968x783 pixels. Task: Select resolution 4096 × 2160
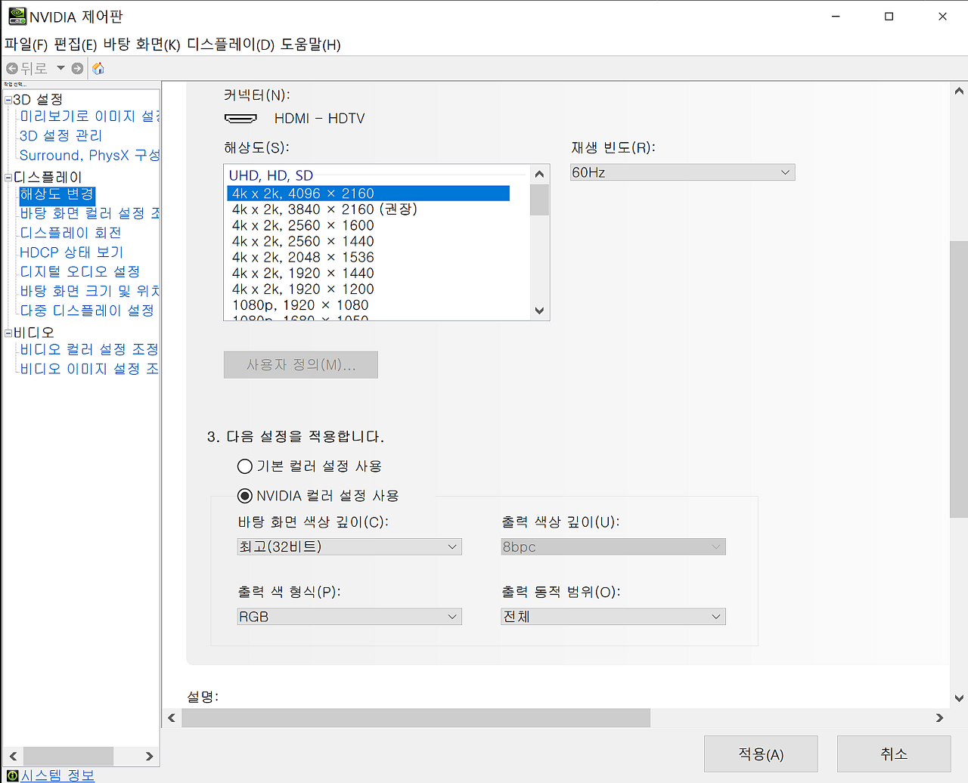[x=368, y=193]
